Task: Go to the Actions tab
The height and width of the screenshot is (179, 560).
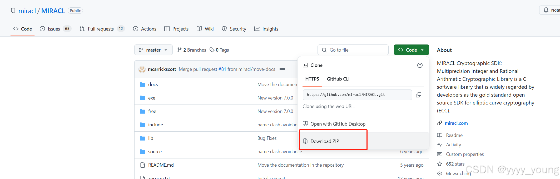Action: (x=145, y=29)
